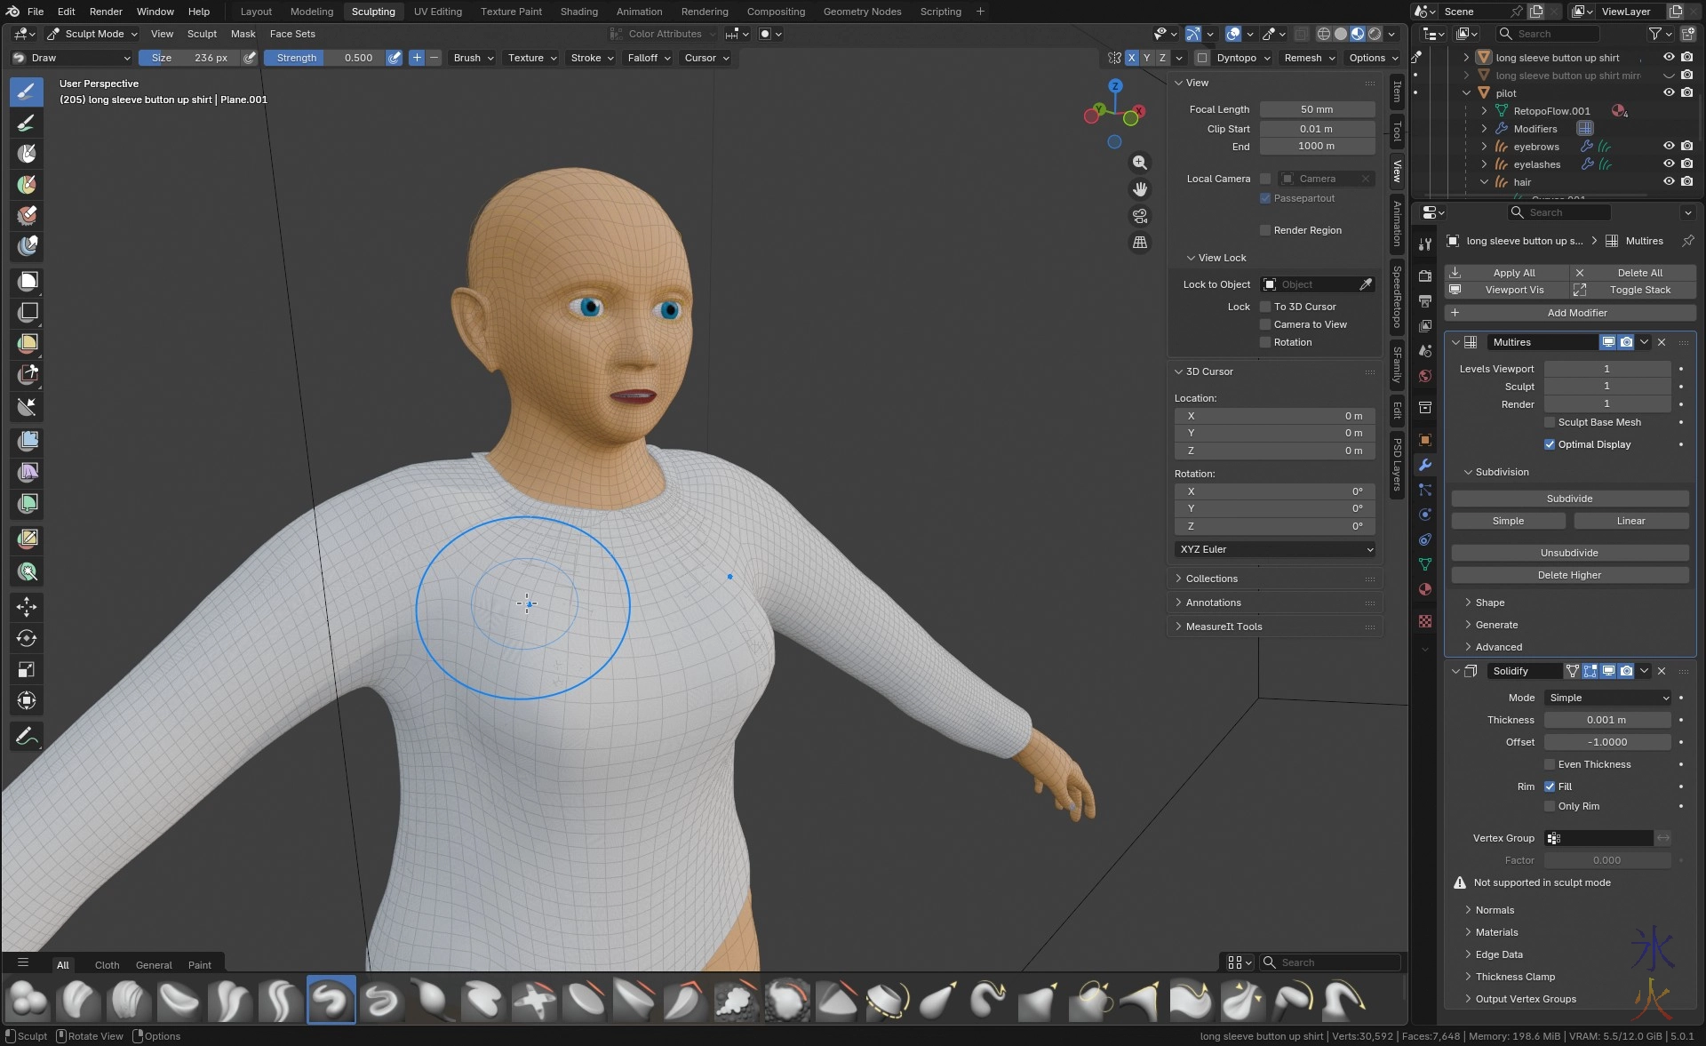Click the pan view hand icon
Screen dimensions: 1706x1046
pyautogui.click(x=1140, y=189)
